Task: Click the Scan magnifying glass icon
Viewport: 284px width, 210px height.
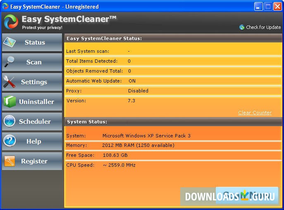Action: [x=9, y=61]
